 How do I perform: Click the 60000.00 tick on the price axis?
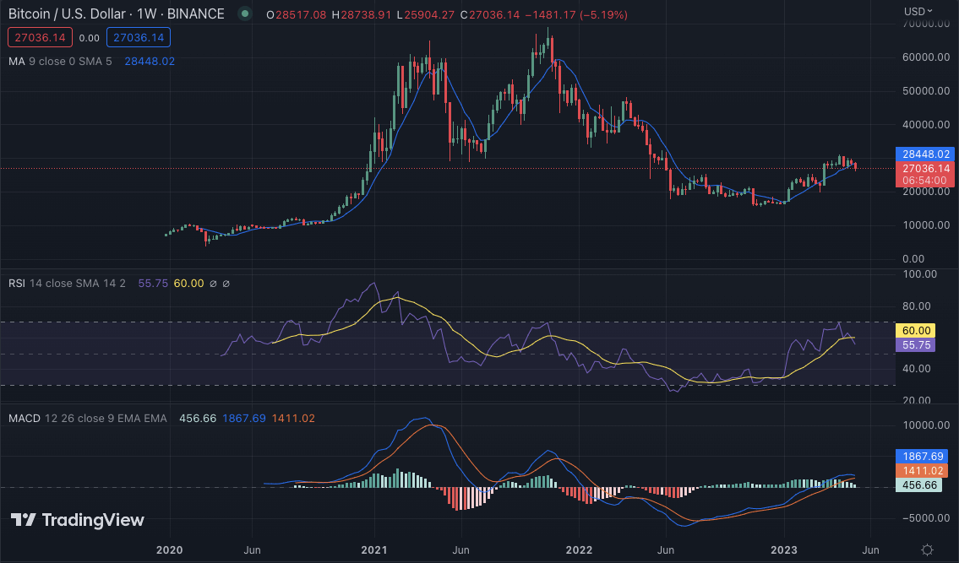(x=926, y=57)
